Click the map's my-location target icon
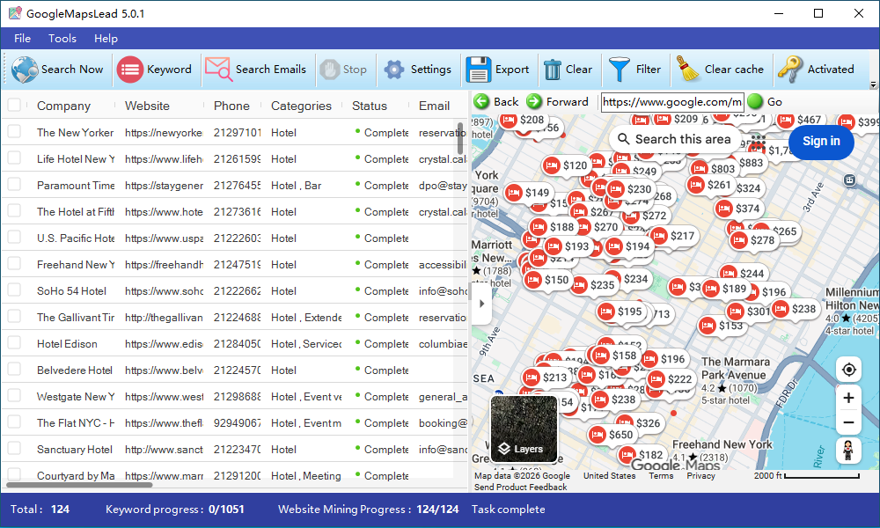The height and width of the screenshot is (528, 880). point(848,370)
